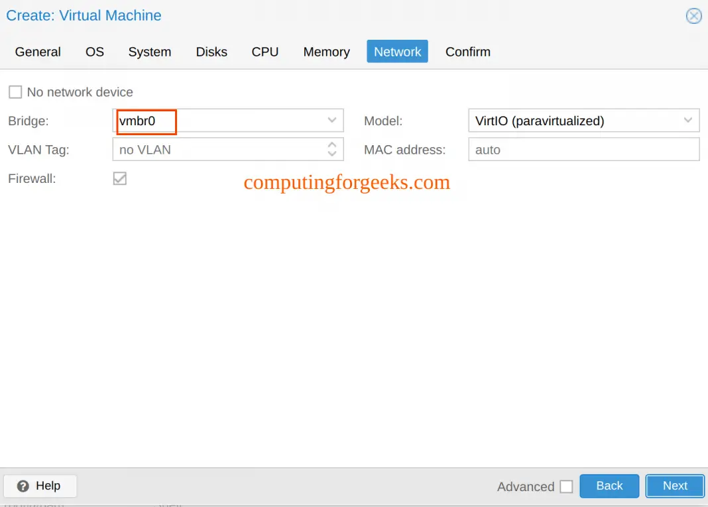The height and width of the screenshot is (507, 708).
Task: Switch to the Disks tab
Action: pos(211,51)
